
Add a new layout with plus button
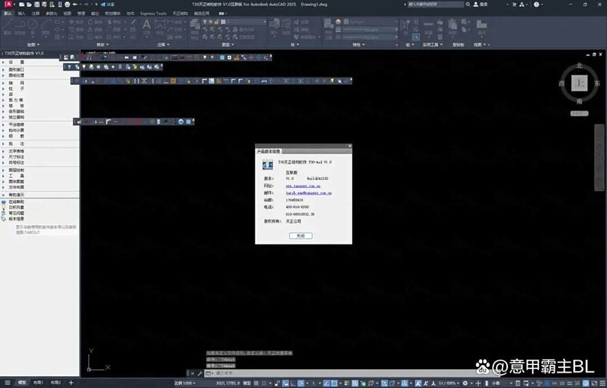click(x=71, y=383)
